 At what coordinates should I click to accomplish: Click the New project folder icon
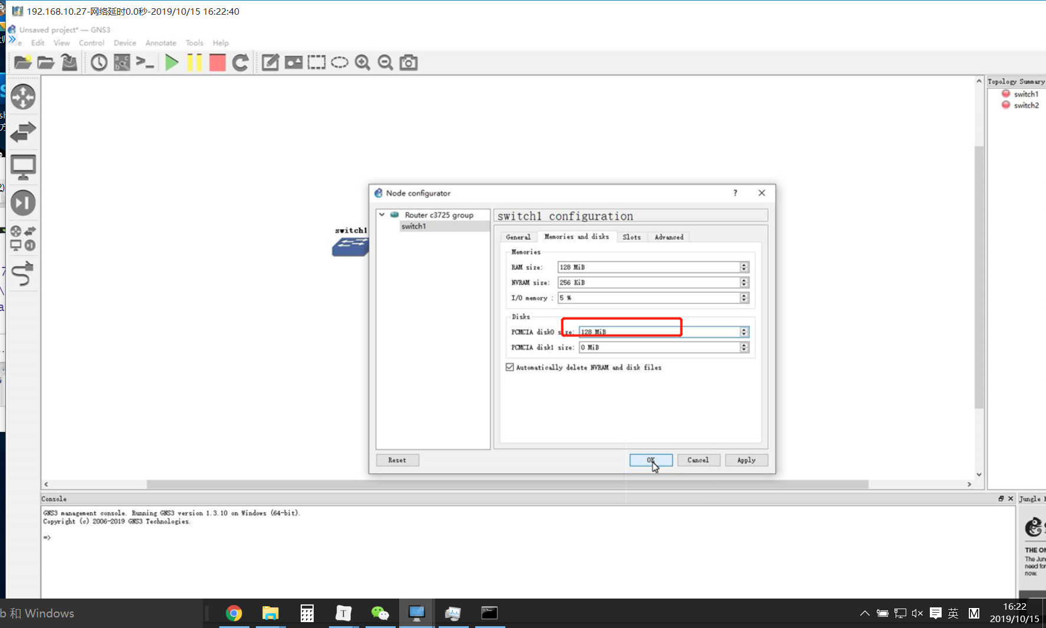click(x=22, y=62)
